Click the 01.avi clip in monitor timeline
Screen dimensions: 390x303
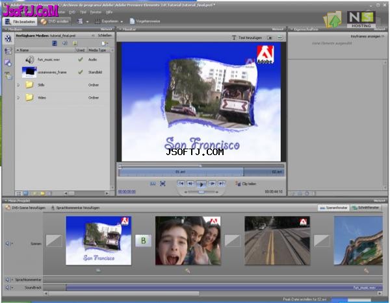[x=181, y=172]
